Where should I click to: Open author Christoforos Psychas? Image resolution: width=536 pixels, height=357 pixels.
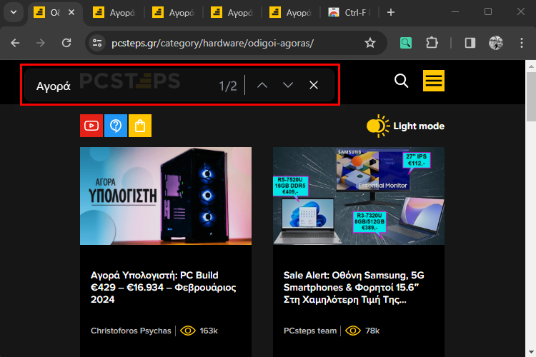pos(131,331)
